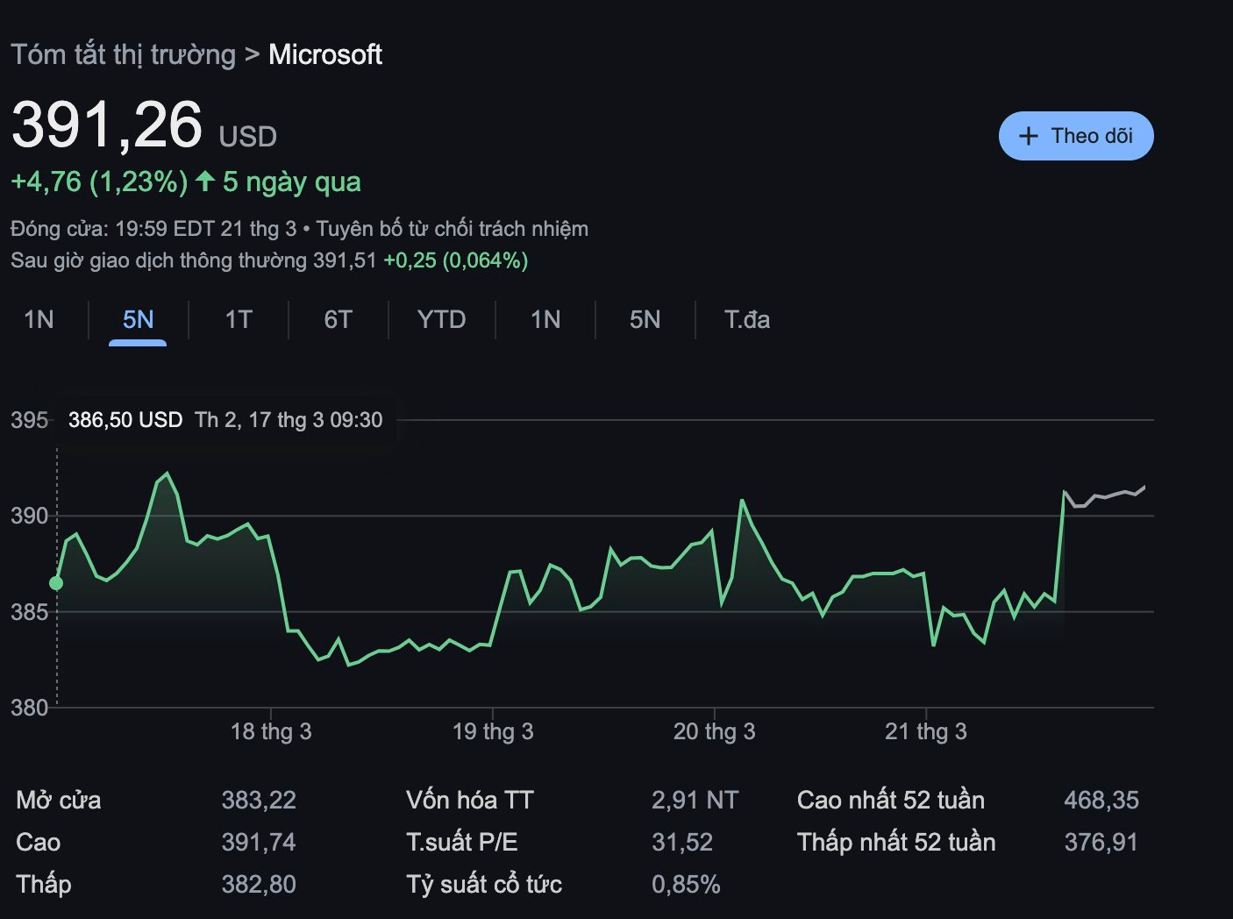
Task: Switch to the YTD tab
Action: tap(441, 319)
